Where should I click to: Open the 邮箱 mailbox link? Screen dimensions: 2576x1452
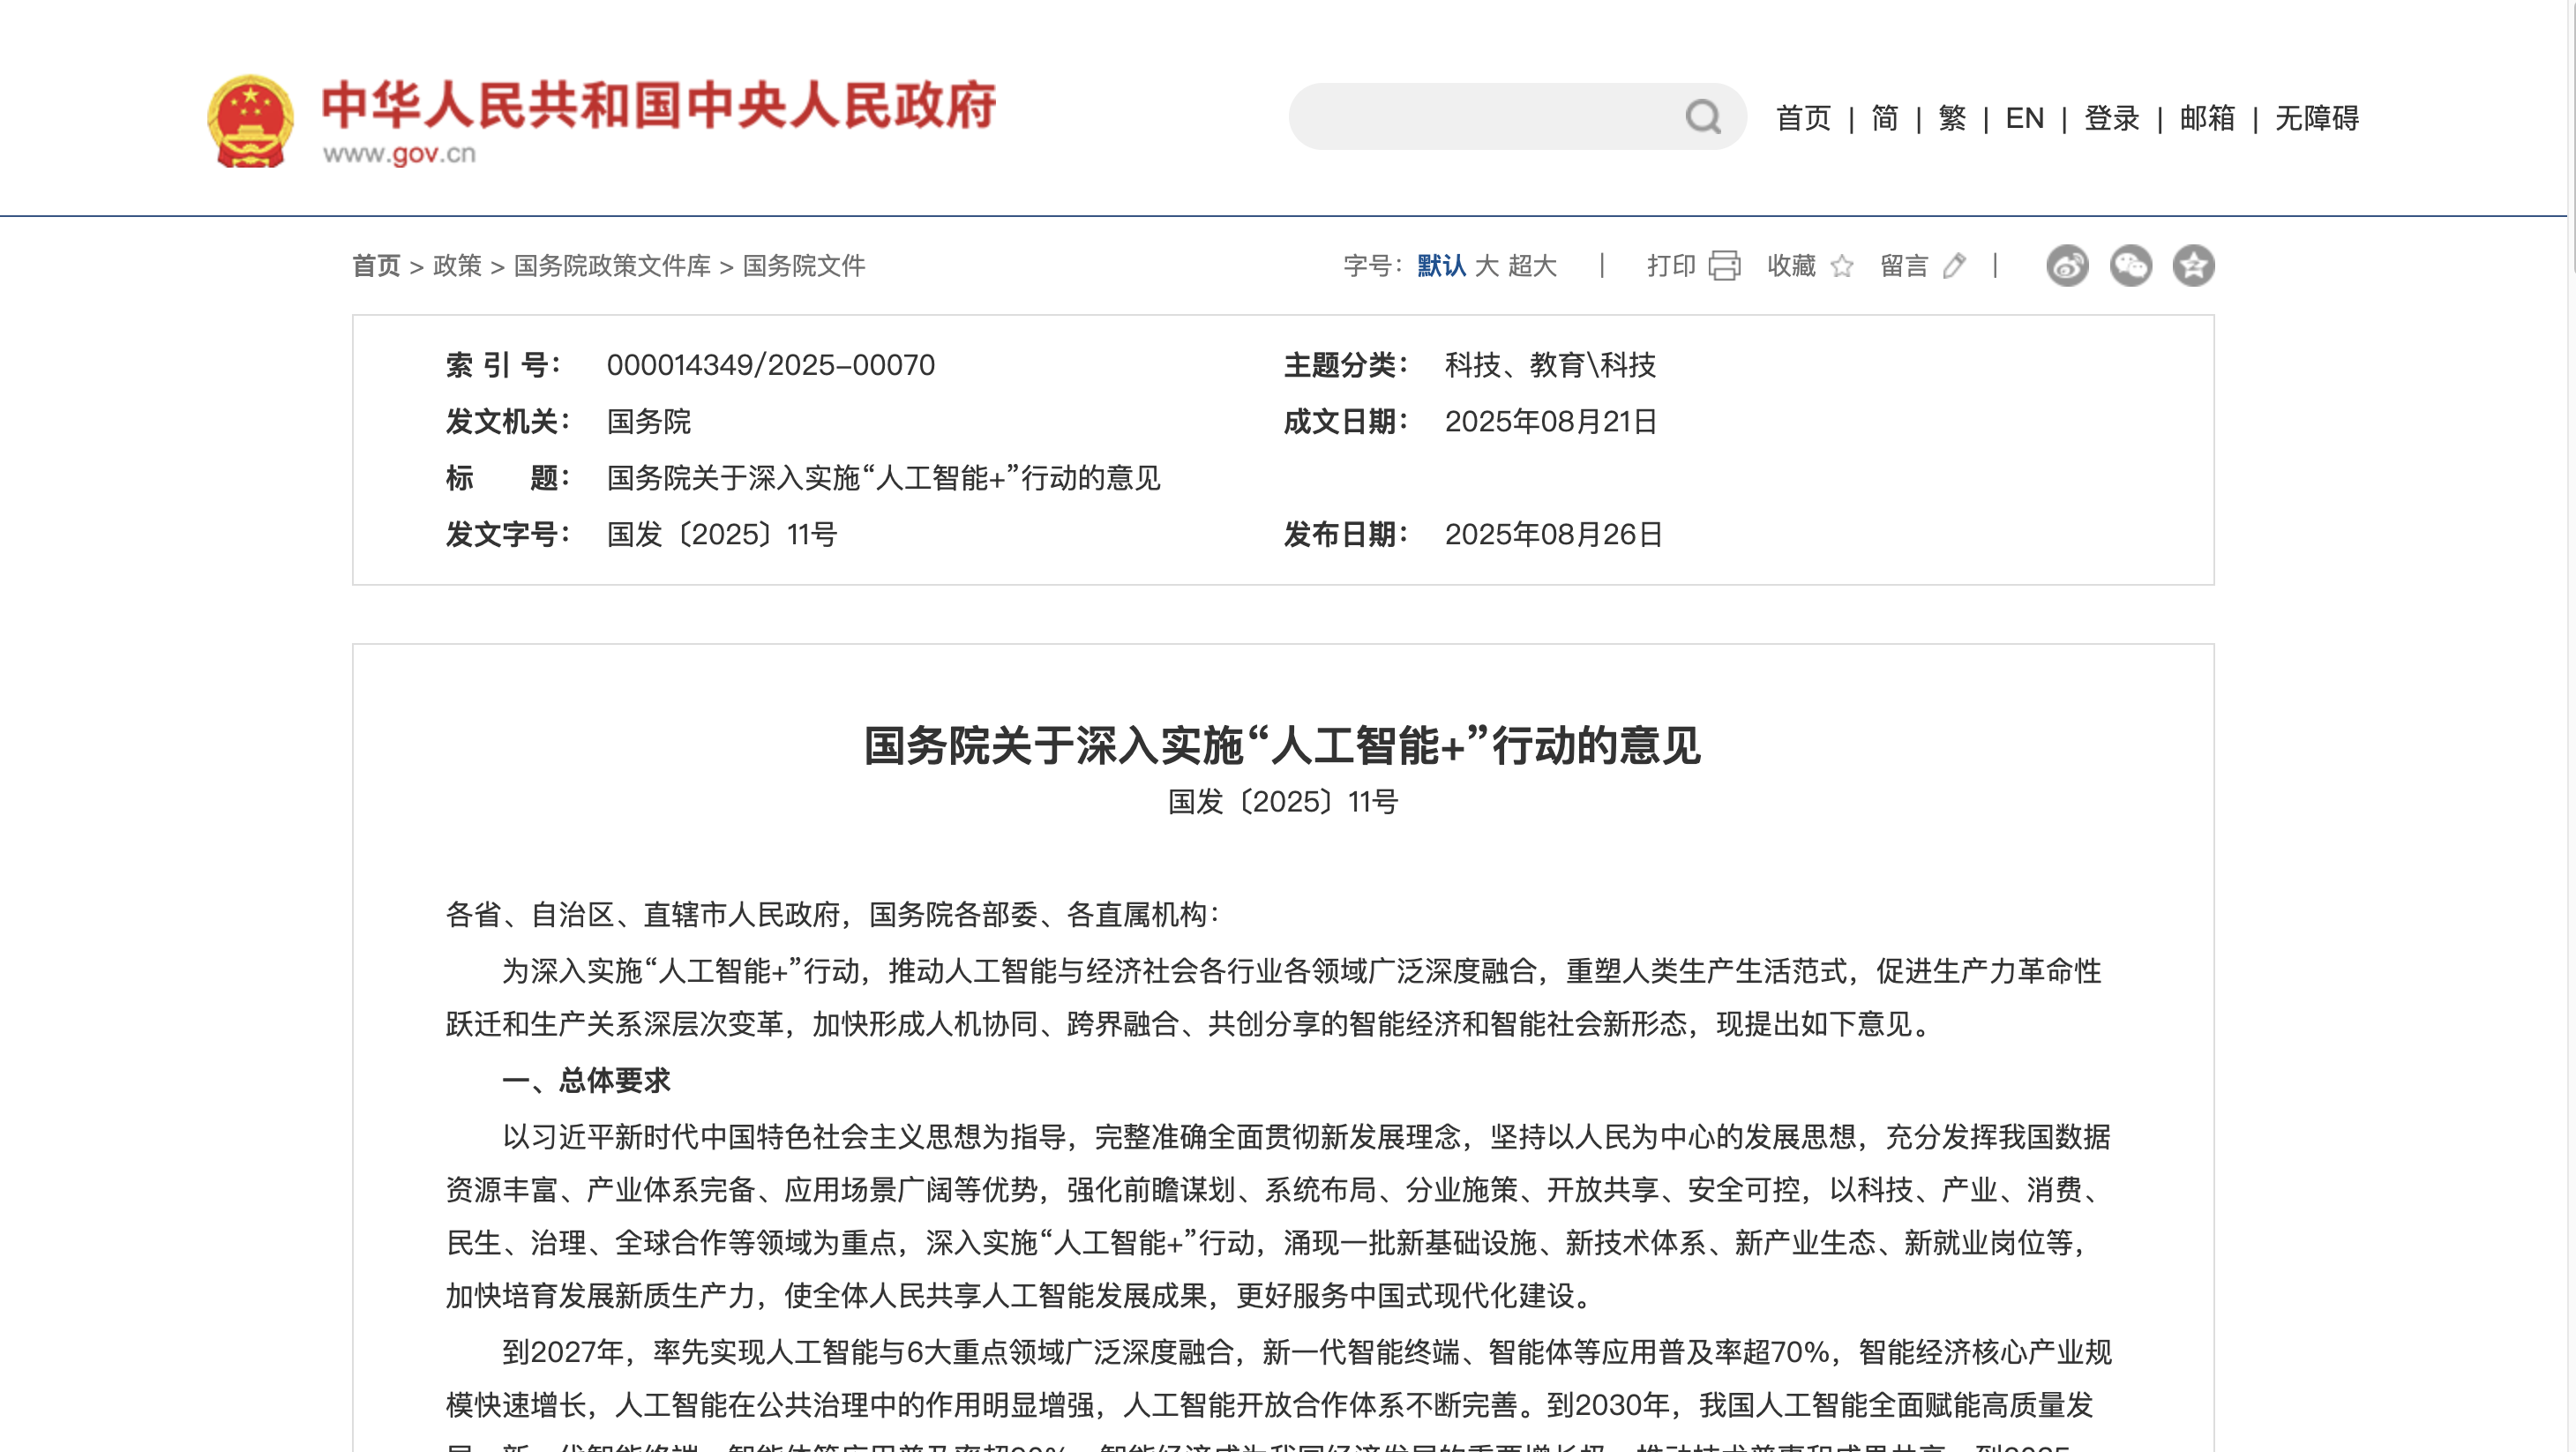click(2207, 118)
